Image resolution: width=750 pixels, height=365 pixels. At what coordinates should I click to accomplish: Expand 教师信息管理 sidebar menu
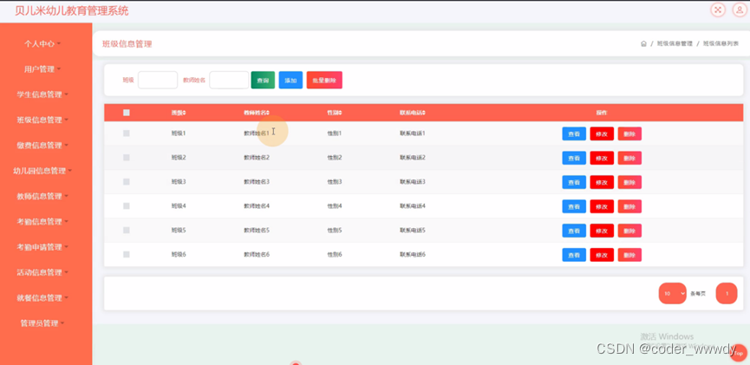[x=42, y=196]
